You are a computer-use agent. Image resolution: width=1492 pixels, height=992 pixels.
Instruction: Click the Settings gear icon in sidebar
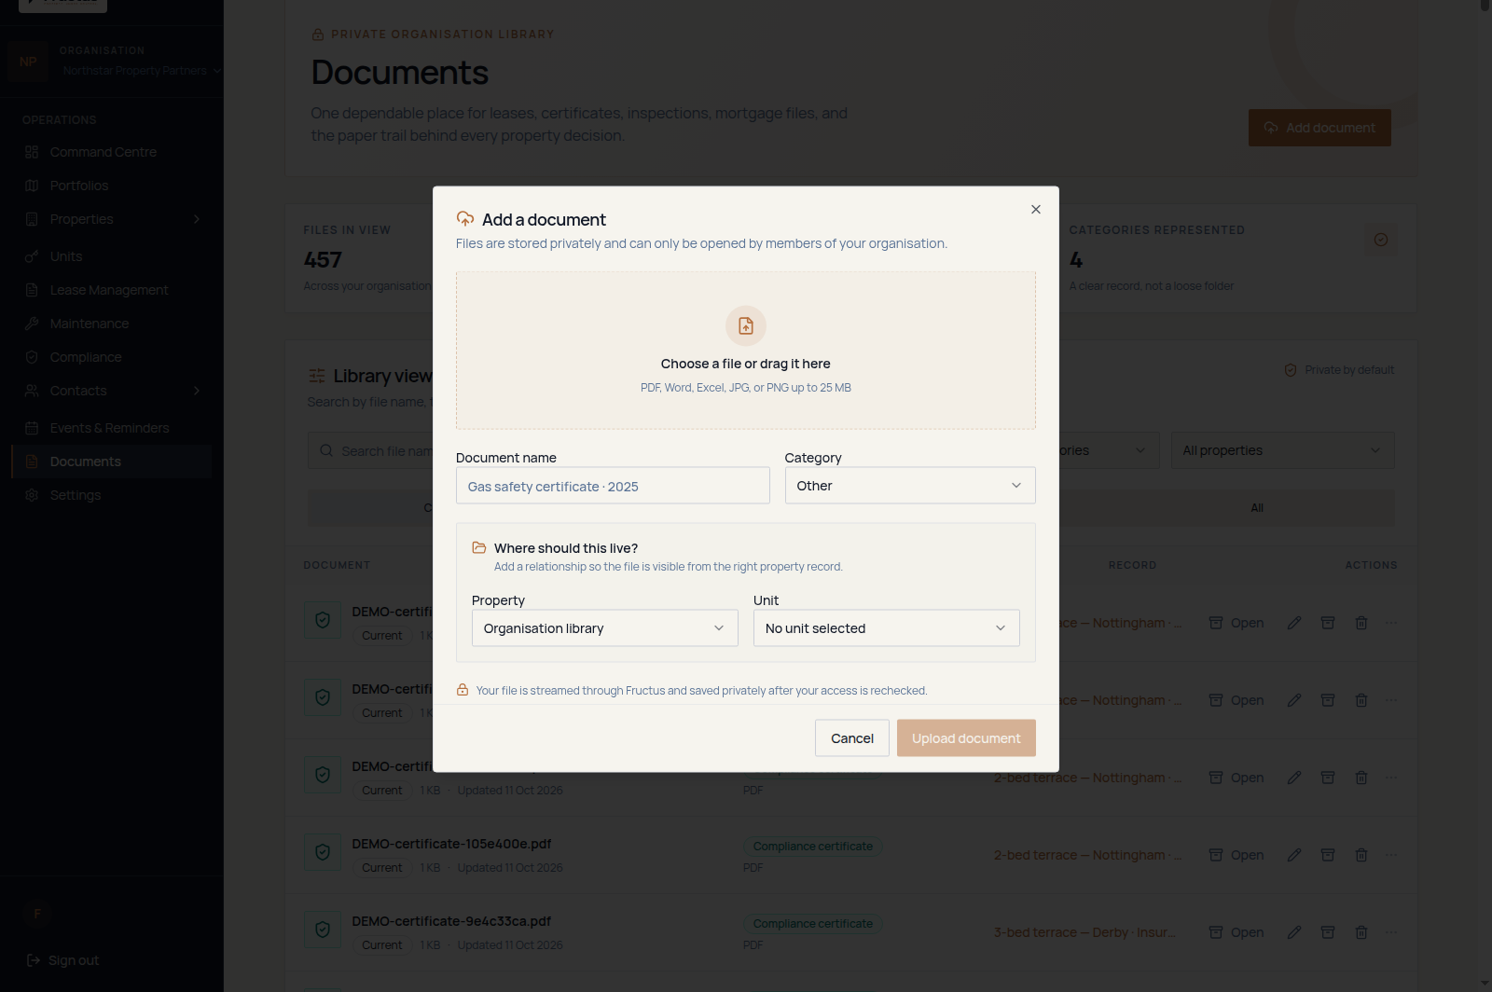pyautogui.click(x=32, y=495)
